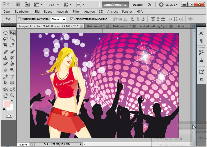207x147 pixels.
Task: Launch Mini Bridge from top bar
Action: [x=27, y=5]
